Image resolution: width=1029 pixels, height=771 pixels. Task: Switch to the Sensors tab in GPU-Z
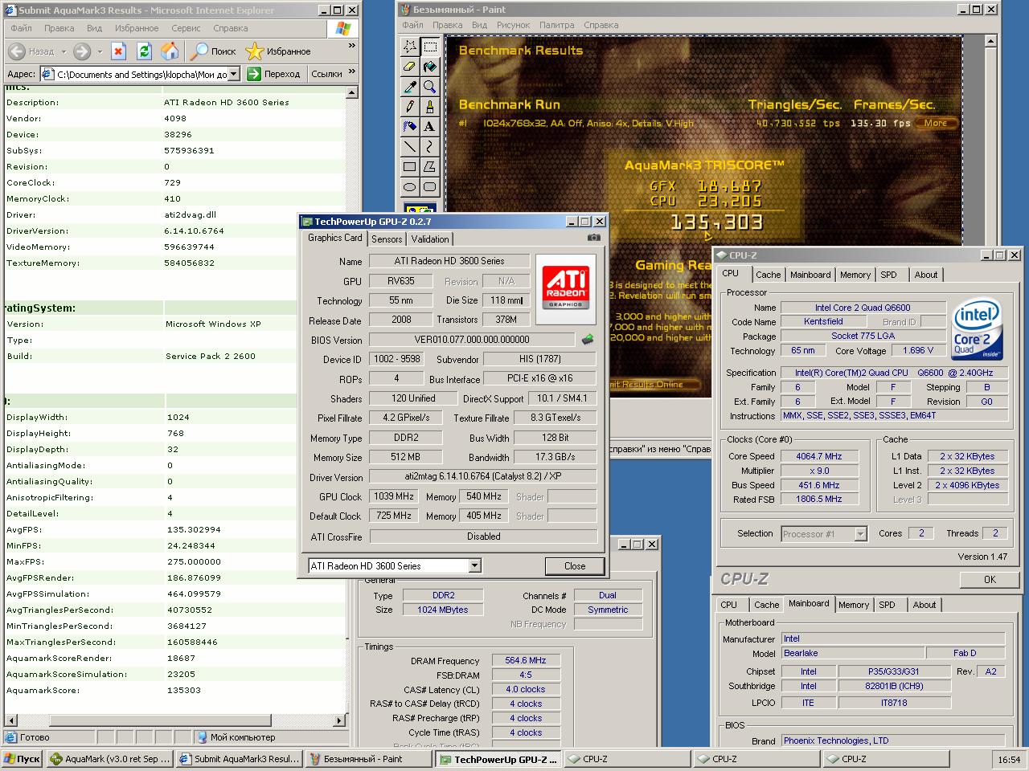click(386, 239)
